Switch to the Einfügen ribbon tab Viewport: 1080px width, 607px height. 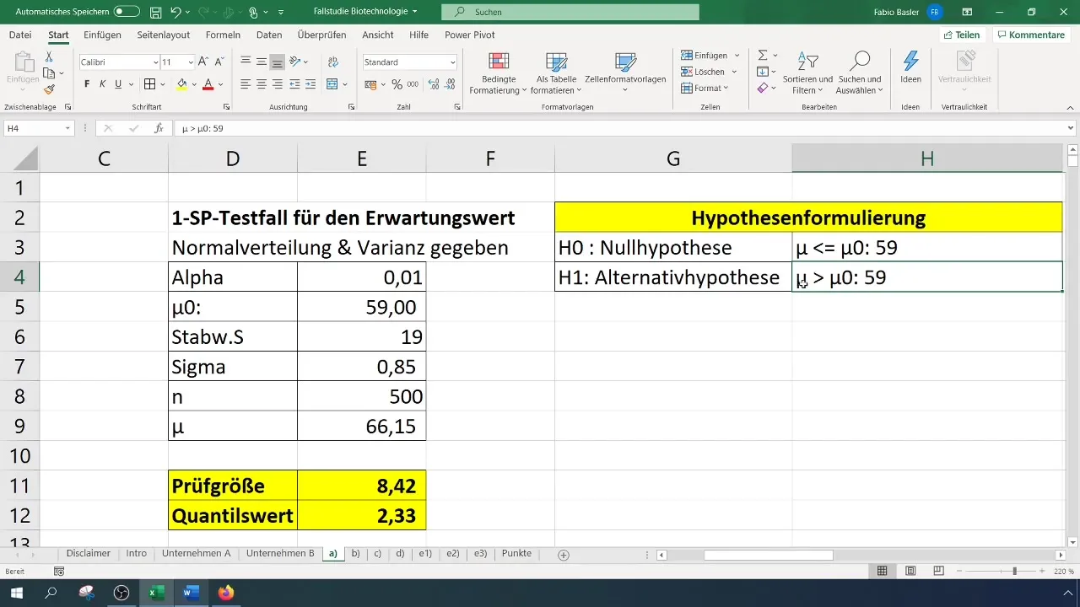(102, 35)
